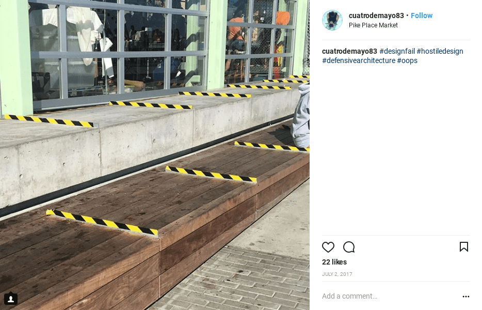Follow the cuatrodemayo83 account
Screen dimensions: 482x310
pos(422,16)
